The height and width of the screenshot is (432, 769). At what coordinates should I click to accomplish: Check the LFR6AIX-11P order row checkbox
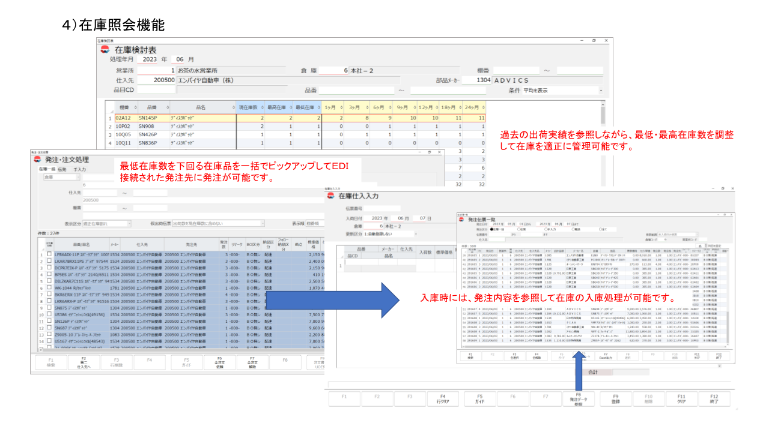click(x=49, y=254)
